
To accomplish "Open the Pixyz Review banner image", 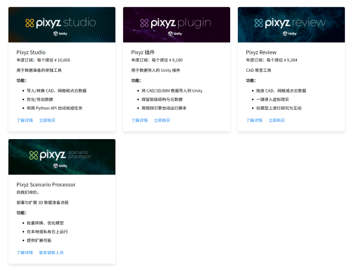I will tap(291, 25).
